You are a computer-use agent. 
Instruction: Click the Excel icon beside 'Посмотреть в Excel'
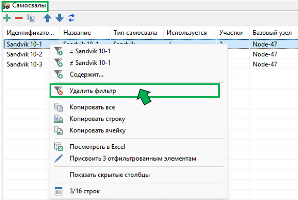tap(59, 147)
